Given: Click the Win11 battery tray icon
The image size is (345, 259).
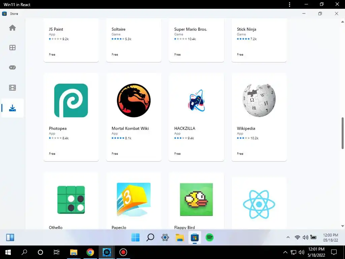Looking at the screenshot, I should (x=313, y=237).
